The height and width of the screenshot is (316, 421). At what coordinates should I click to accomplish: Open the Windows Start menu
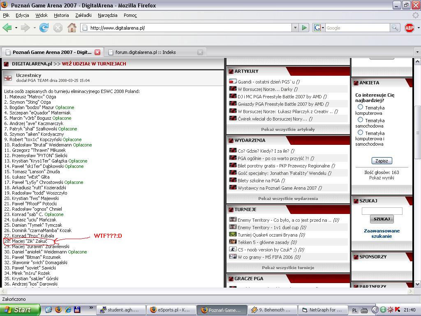pyautogui.click(x=20, y=310)
